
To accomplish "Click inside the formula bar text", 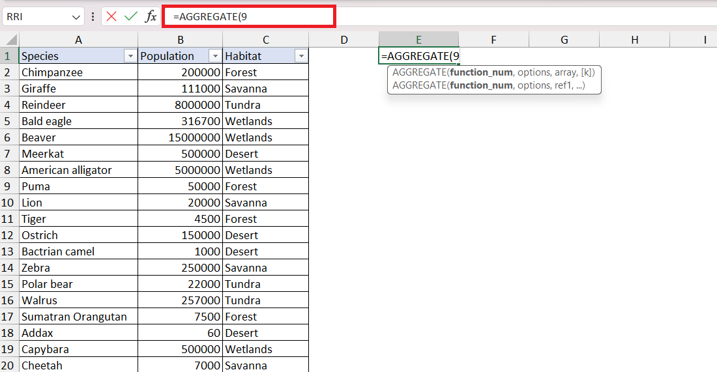I will [249, 16].
